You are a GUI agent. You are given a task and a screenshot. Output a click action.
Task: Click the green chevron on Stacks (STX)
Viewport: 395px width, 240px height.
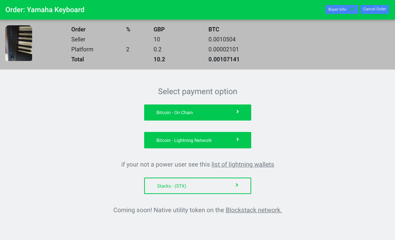click(237, 185)
